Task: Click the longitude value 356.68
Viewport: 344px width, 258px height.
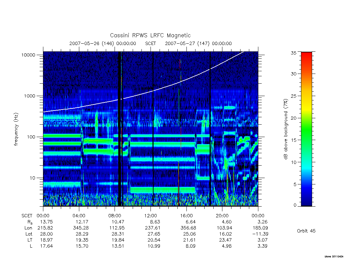Action: (x=188, y=228)
